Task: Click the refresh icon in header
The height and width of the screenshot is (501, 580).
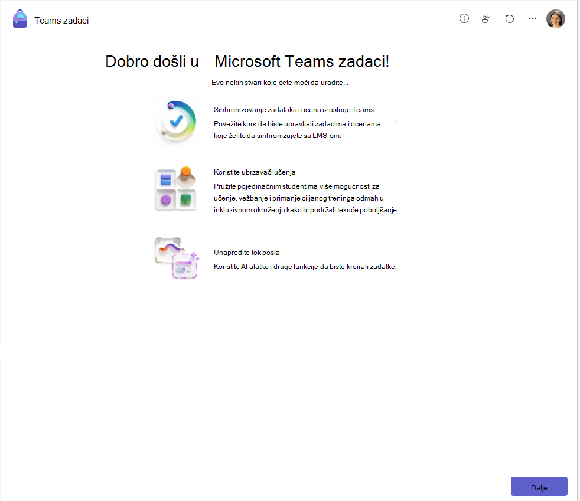Action: (510, 18)
